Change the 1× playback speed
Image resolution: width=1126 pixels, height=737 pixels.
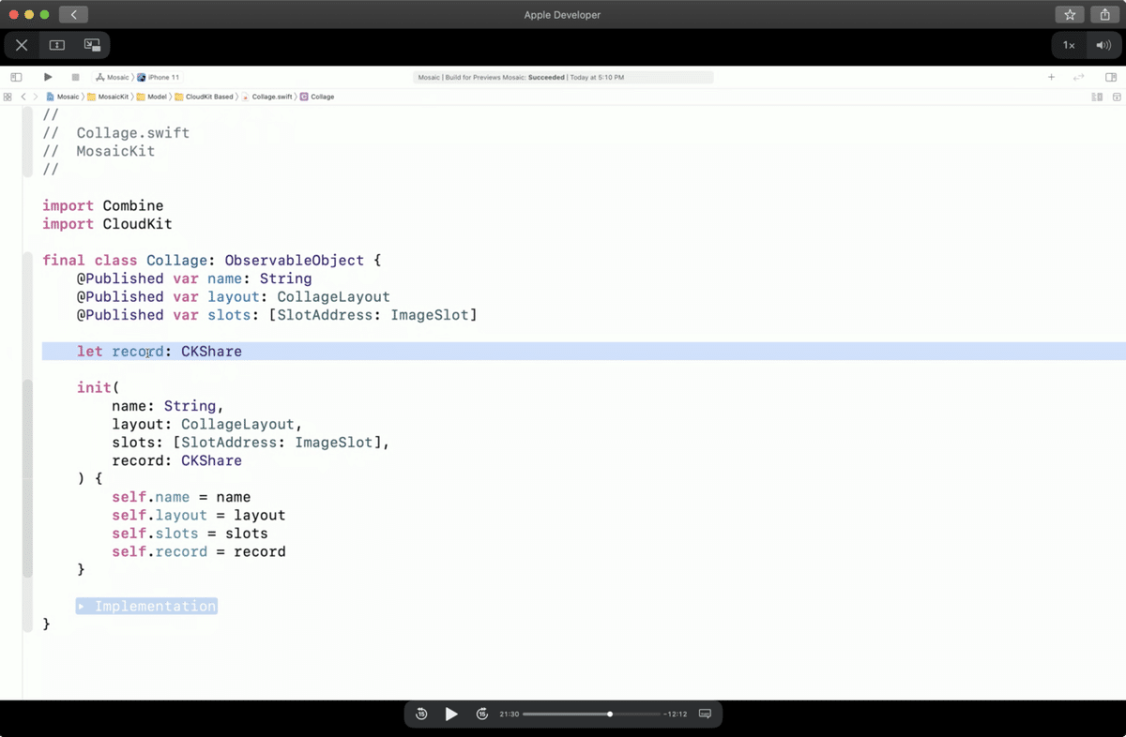[1069, 45]
